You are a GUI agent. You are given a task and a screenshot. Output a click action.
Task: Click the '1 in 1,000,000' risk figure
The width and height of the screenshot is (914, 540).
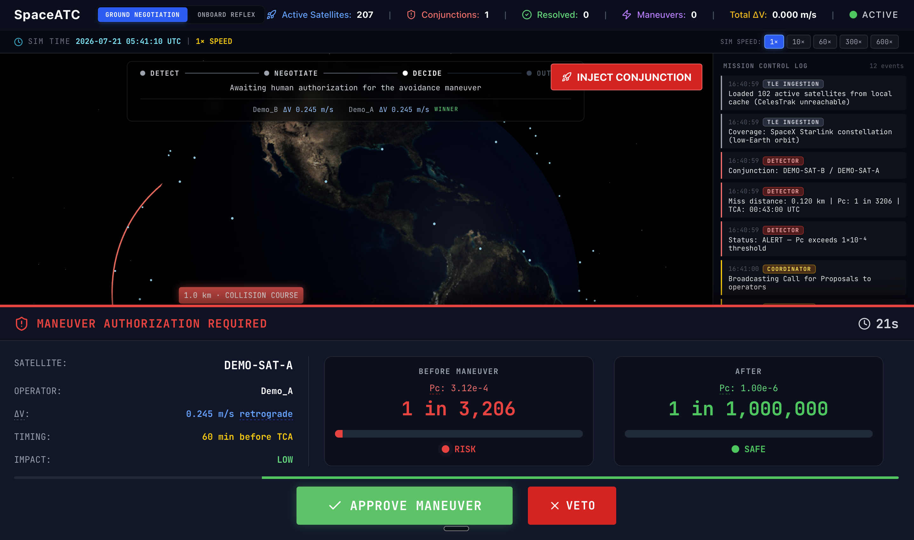click(748, 409)
